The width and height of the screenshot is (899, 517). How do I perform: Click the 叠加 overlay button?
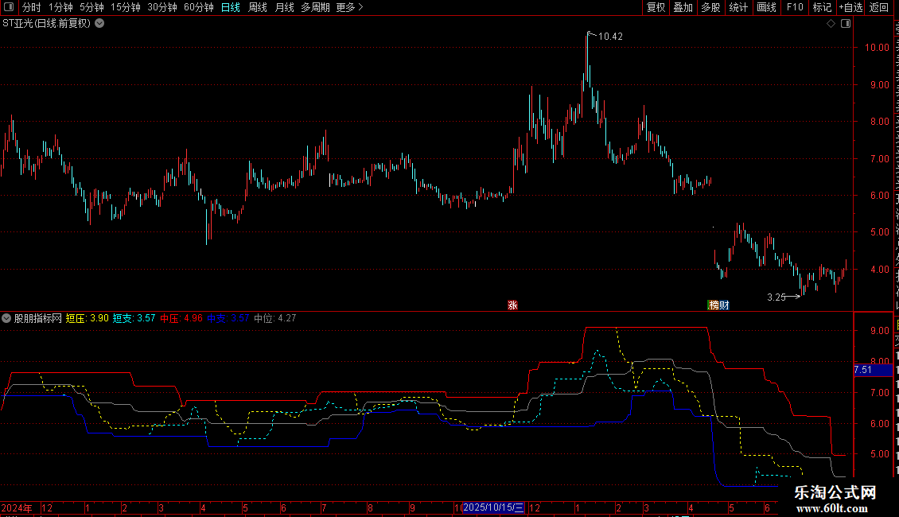click(683, 7)
